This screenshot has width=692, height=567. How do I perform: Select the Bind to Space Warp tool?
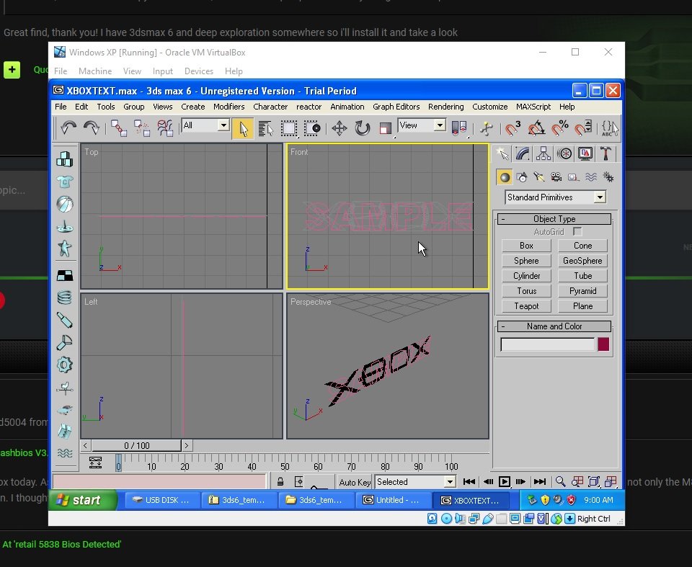[x=165, y=128]
